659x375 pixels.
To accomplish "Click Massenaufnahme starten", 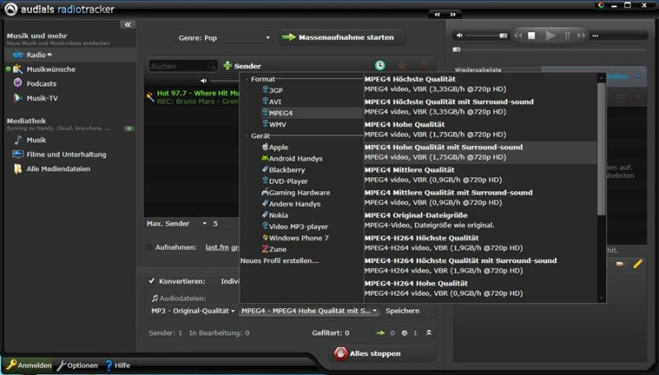I will pyautogui.click(x=343, y=37).
